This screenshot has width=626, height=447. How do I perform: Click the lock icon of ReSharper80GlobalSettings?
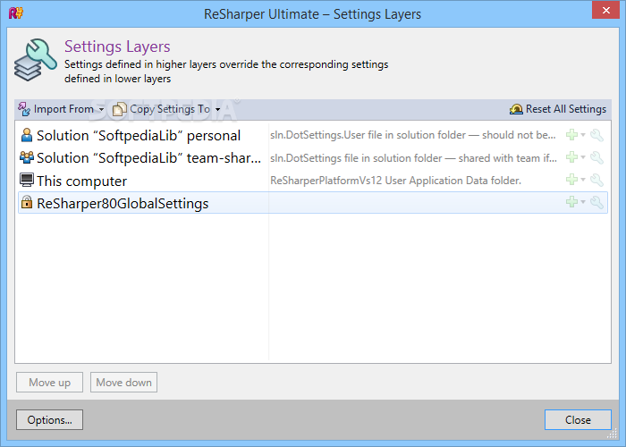coord(26,202)
